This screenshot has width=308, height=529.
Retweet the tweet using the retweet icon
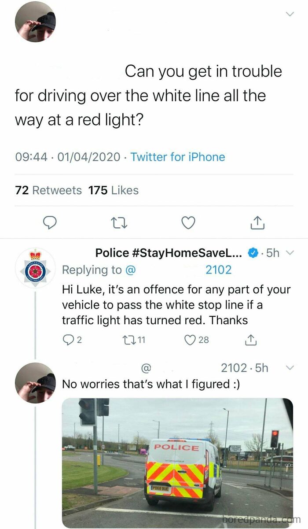[x=119, y=222]
